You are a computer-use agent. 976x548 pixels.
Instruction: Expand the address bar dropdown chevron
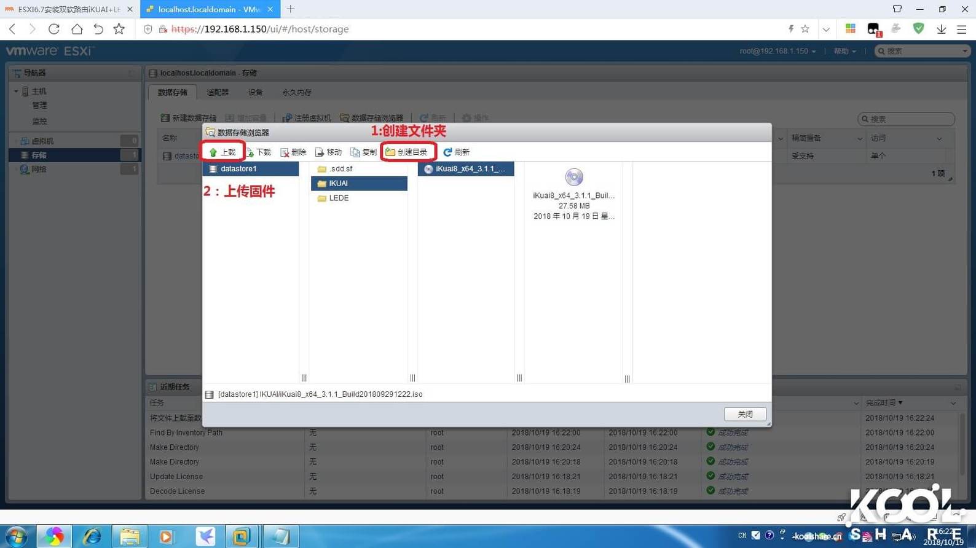pyautogui.click(x=826, y=29)
